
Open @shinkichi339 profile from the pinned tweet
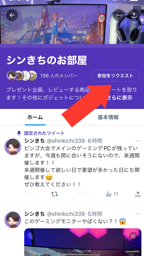pos(66,141)
